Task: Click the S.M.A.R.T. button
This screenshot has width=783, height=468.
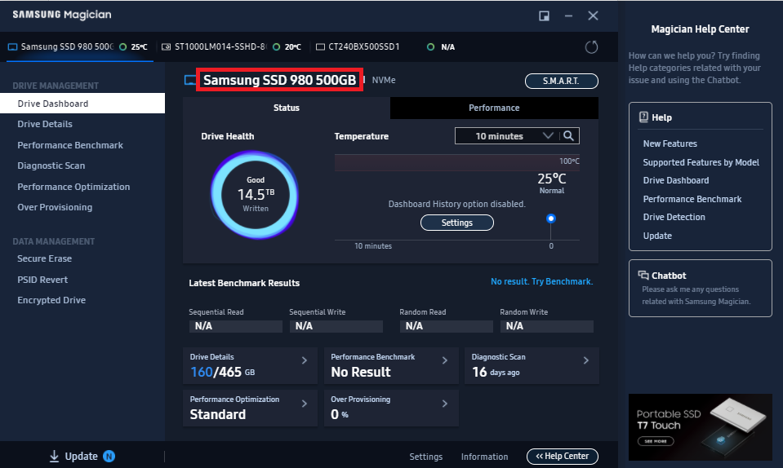Action: point(561,81)
